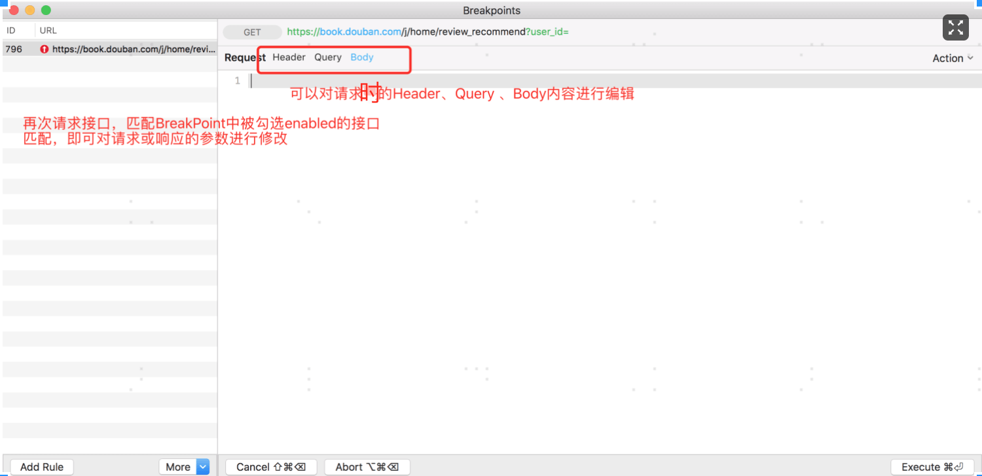Screen dimensions: 982x476
Task: Close the Breakpoints window
Action: (14, 10)
